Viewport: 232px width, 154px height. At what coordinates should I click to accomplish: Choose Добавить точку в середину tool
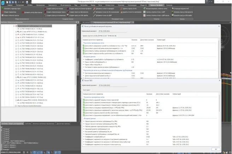click(x=105, y=9)
